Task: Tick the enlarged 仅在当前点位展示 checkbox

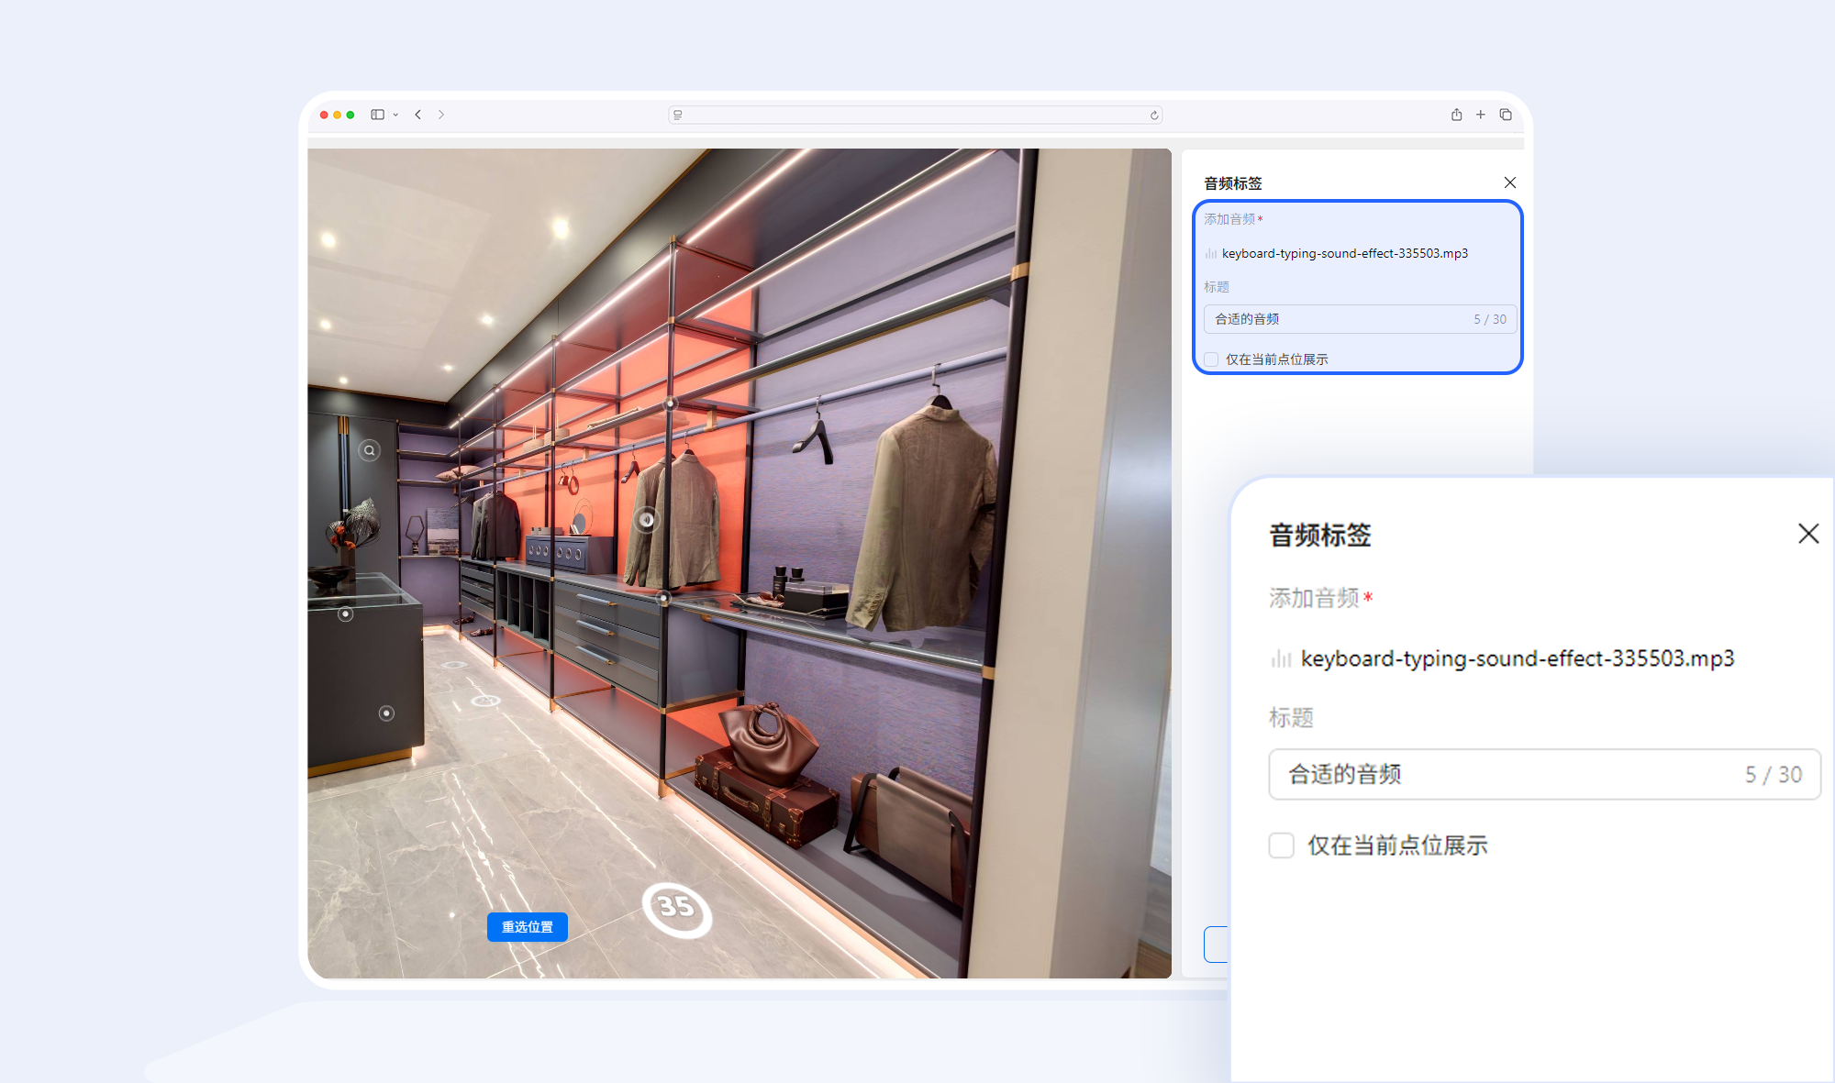Action: point(1282,845)
